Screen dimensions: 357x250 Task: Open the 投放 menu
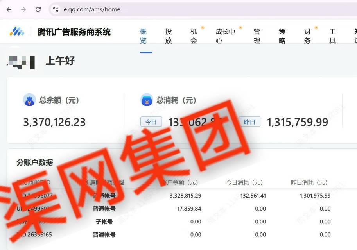(169, 36)
